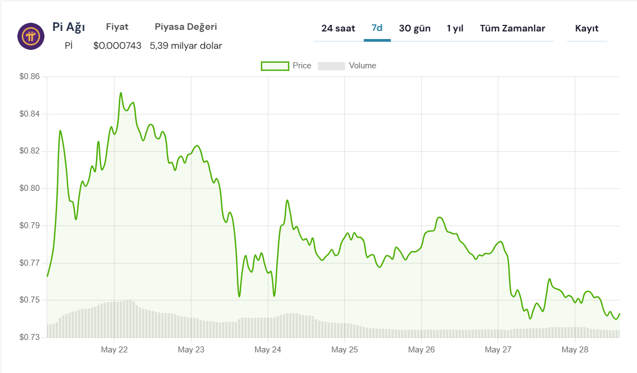The height and width of the screenshot is (373, 637).
Task: Click the May 27 x-axis date label
Action: tap(498, 350)
